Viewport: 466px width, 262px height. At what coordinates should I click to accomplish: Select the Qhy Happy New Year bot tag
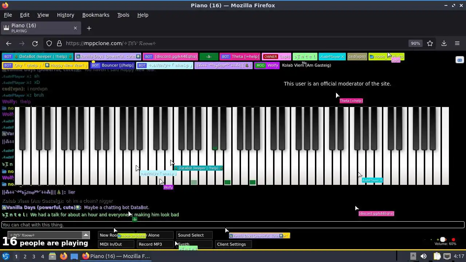tap(45, 65)
